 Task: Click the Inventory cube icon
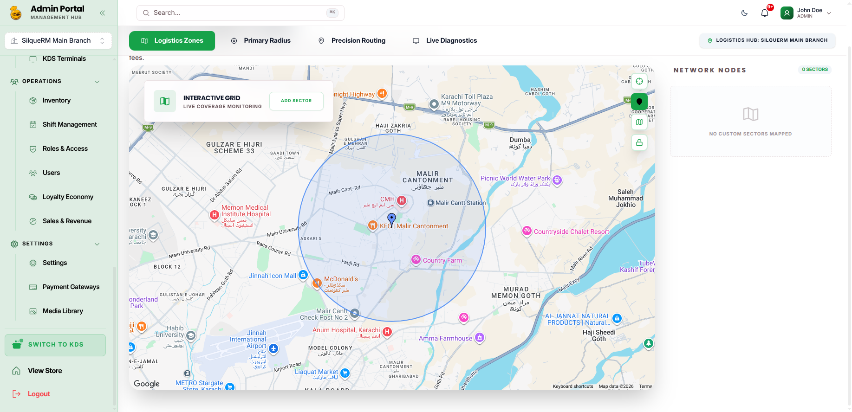33,101
